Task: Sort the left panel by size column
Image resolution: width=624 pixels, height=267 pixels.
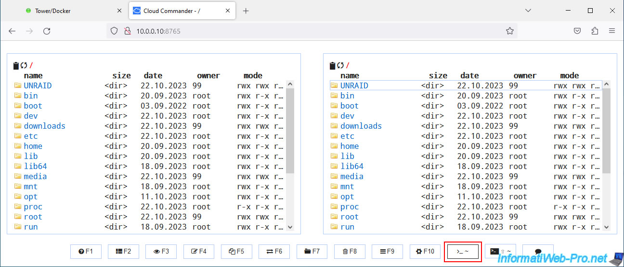Action: [121, 75]
